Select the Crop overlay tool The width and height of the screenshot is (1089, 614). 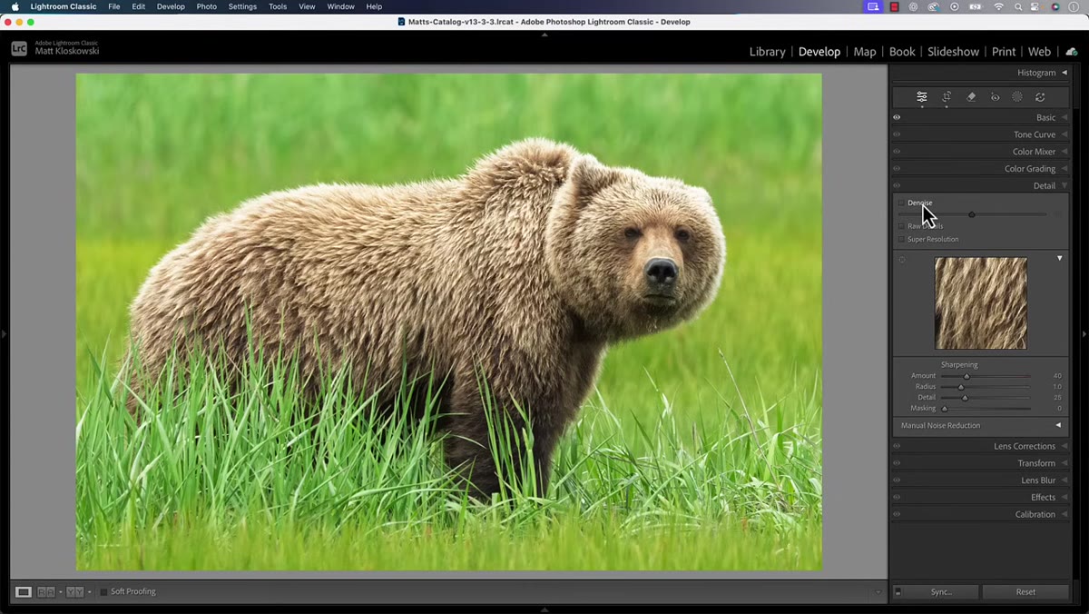tap(947, 97)
